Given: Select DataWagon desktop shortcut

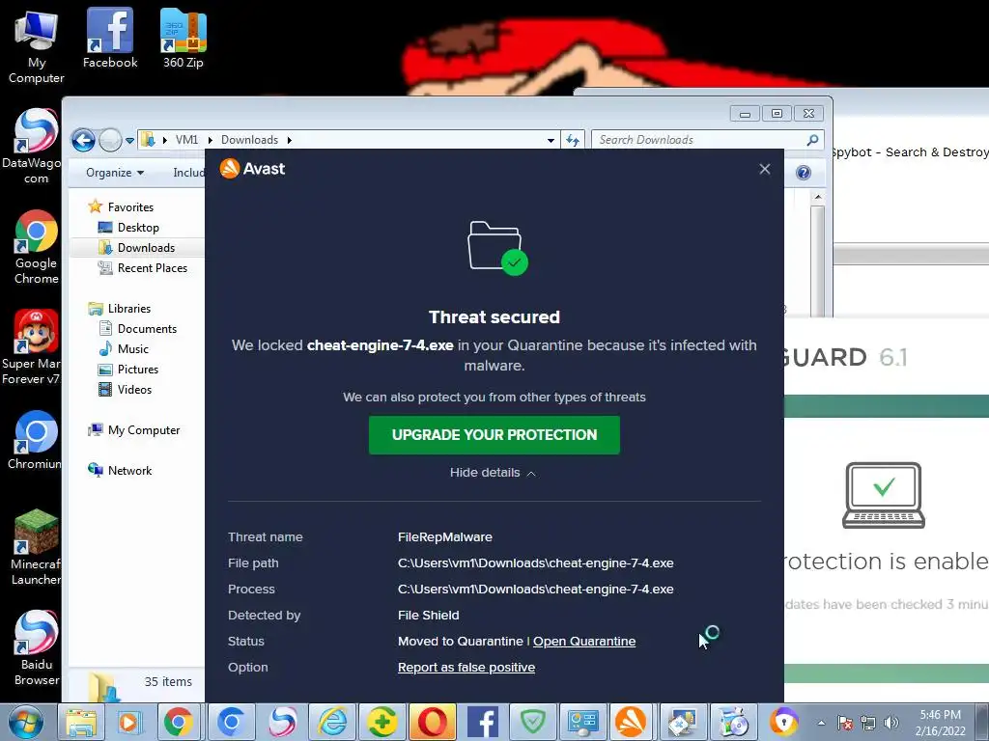Looking at the screenshot, I should (33, 147).
